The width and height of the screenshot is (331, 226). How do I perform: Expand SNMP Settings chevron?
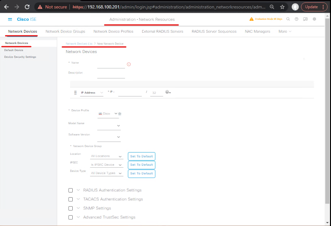point(78,208)
